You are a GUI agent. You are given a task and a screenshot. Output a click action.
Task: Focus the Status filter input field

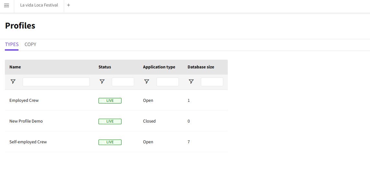[123, 82]
